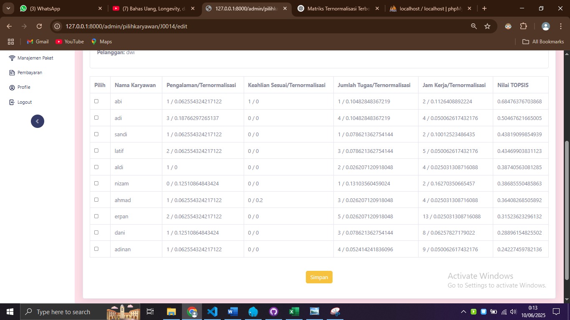The image size is (570, 320).
Task: Switch to the WhatsApp tab
Action: (58, 8)
